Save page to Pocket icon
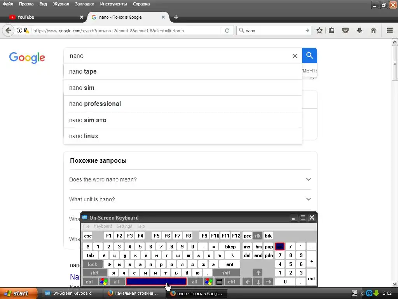The height and width of the screenshot is (299, 398). 346,30
